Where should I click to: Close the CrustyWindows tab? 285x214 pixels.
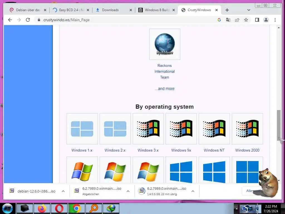pyautogui.click(x=217, y=10)
